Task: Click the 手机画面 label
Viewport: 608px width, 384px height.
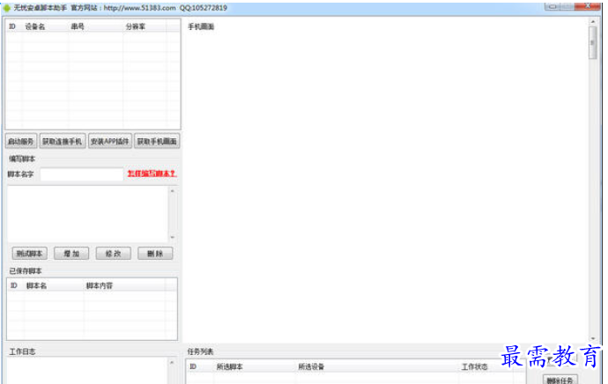Action: coord(201,26)
